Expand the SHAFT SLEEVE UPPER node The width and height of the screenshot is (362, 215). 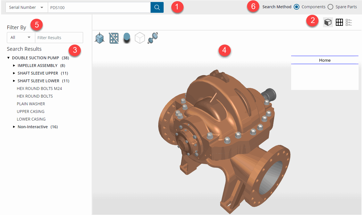click(14, 73)
